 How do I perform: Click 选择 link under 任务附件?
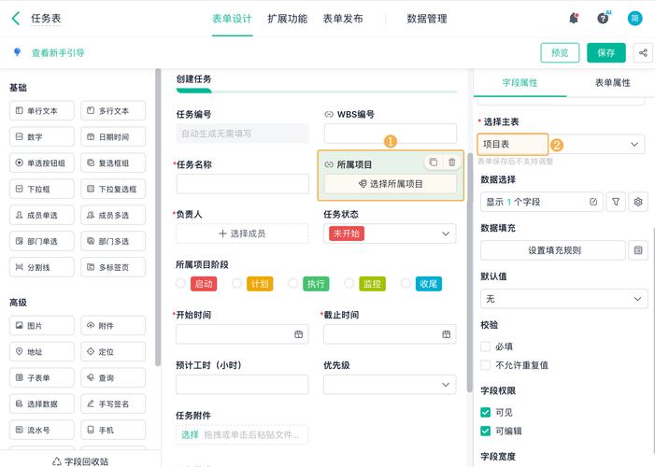pos(190,435)
